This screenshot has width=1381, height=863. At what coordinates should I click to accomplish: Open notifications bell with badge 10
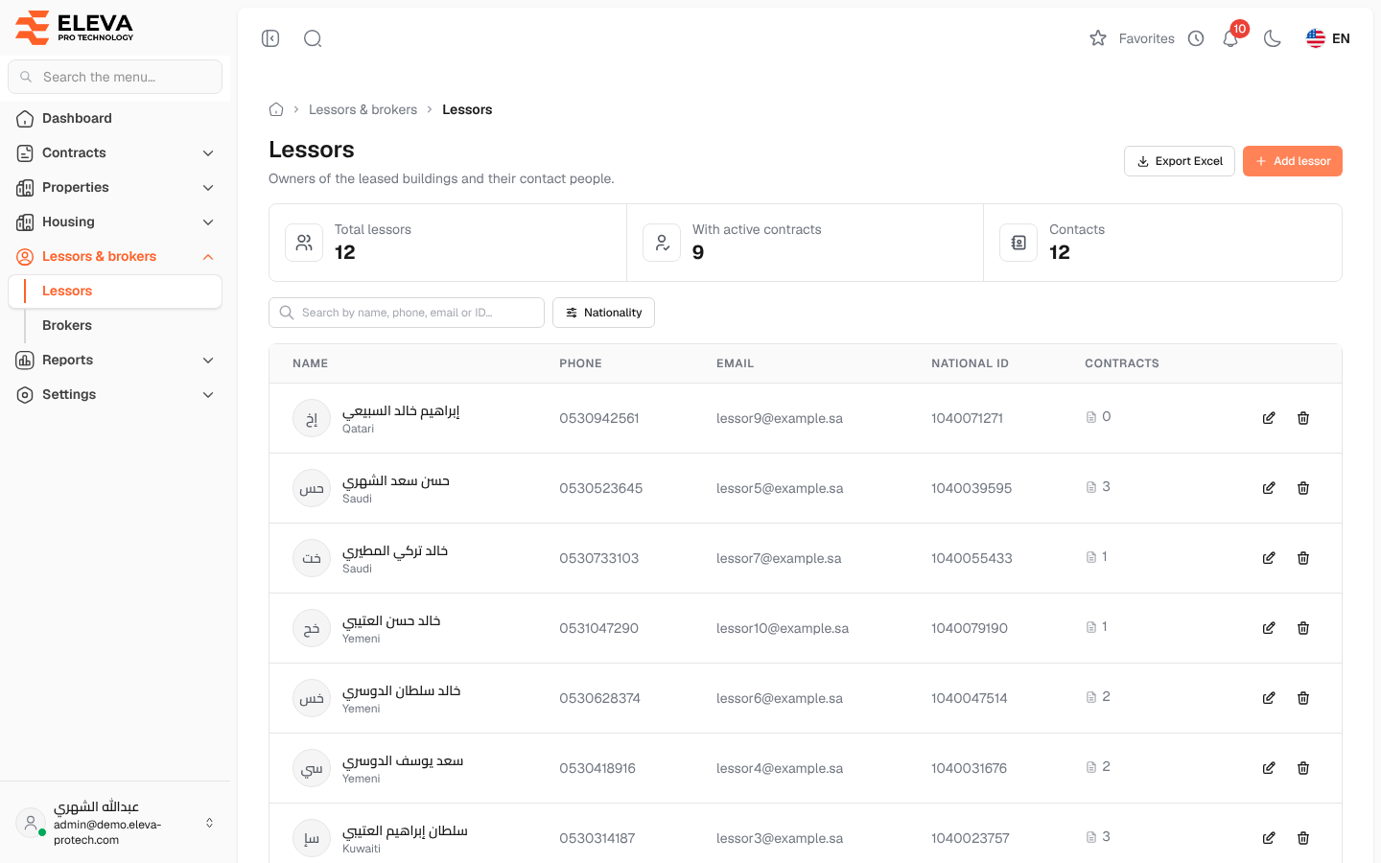(1231, 37)
